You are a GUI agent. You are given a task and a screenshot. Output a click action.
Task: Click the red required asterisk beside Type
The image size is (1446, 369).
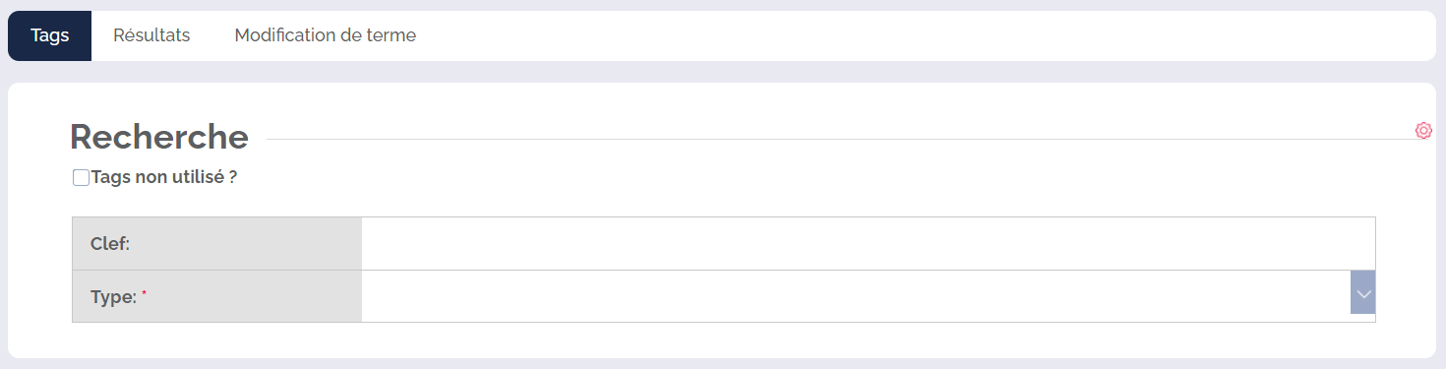point(144,293)
